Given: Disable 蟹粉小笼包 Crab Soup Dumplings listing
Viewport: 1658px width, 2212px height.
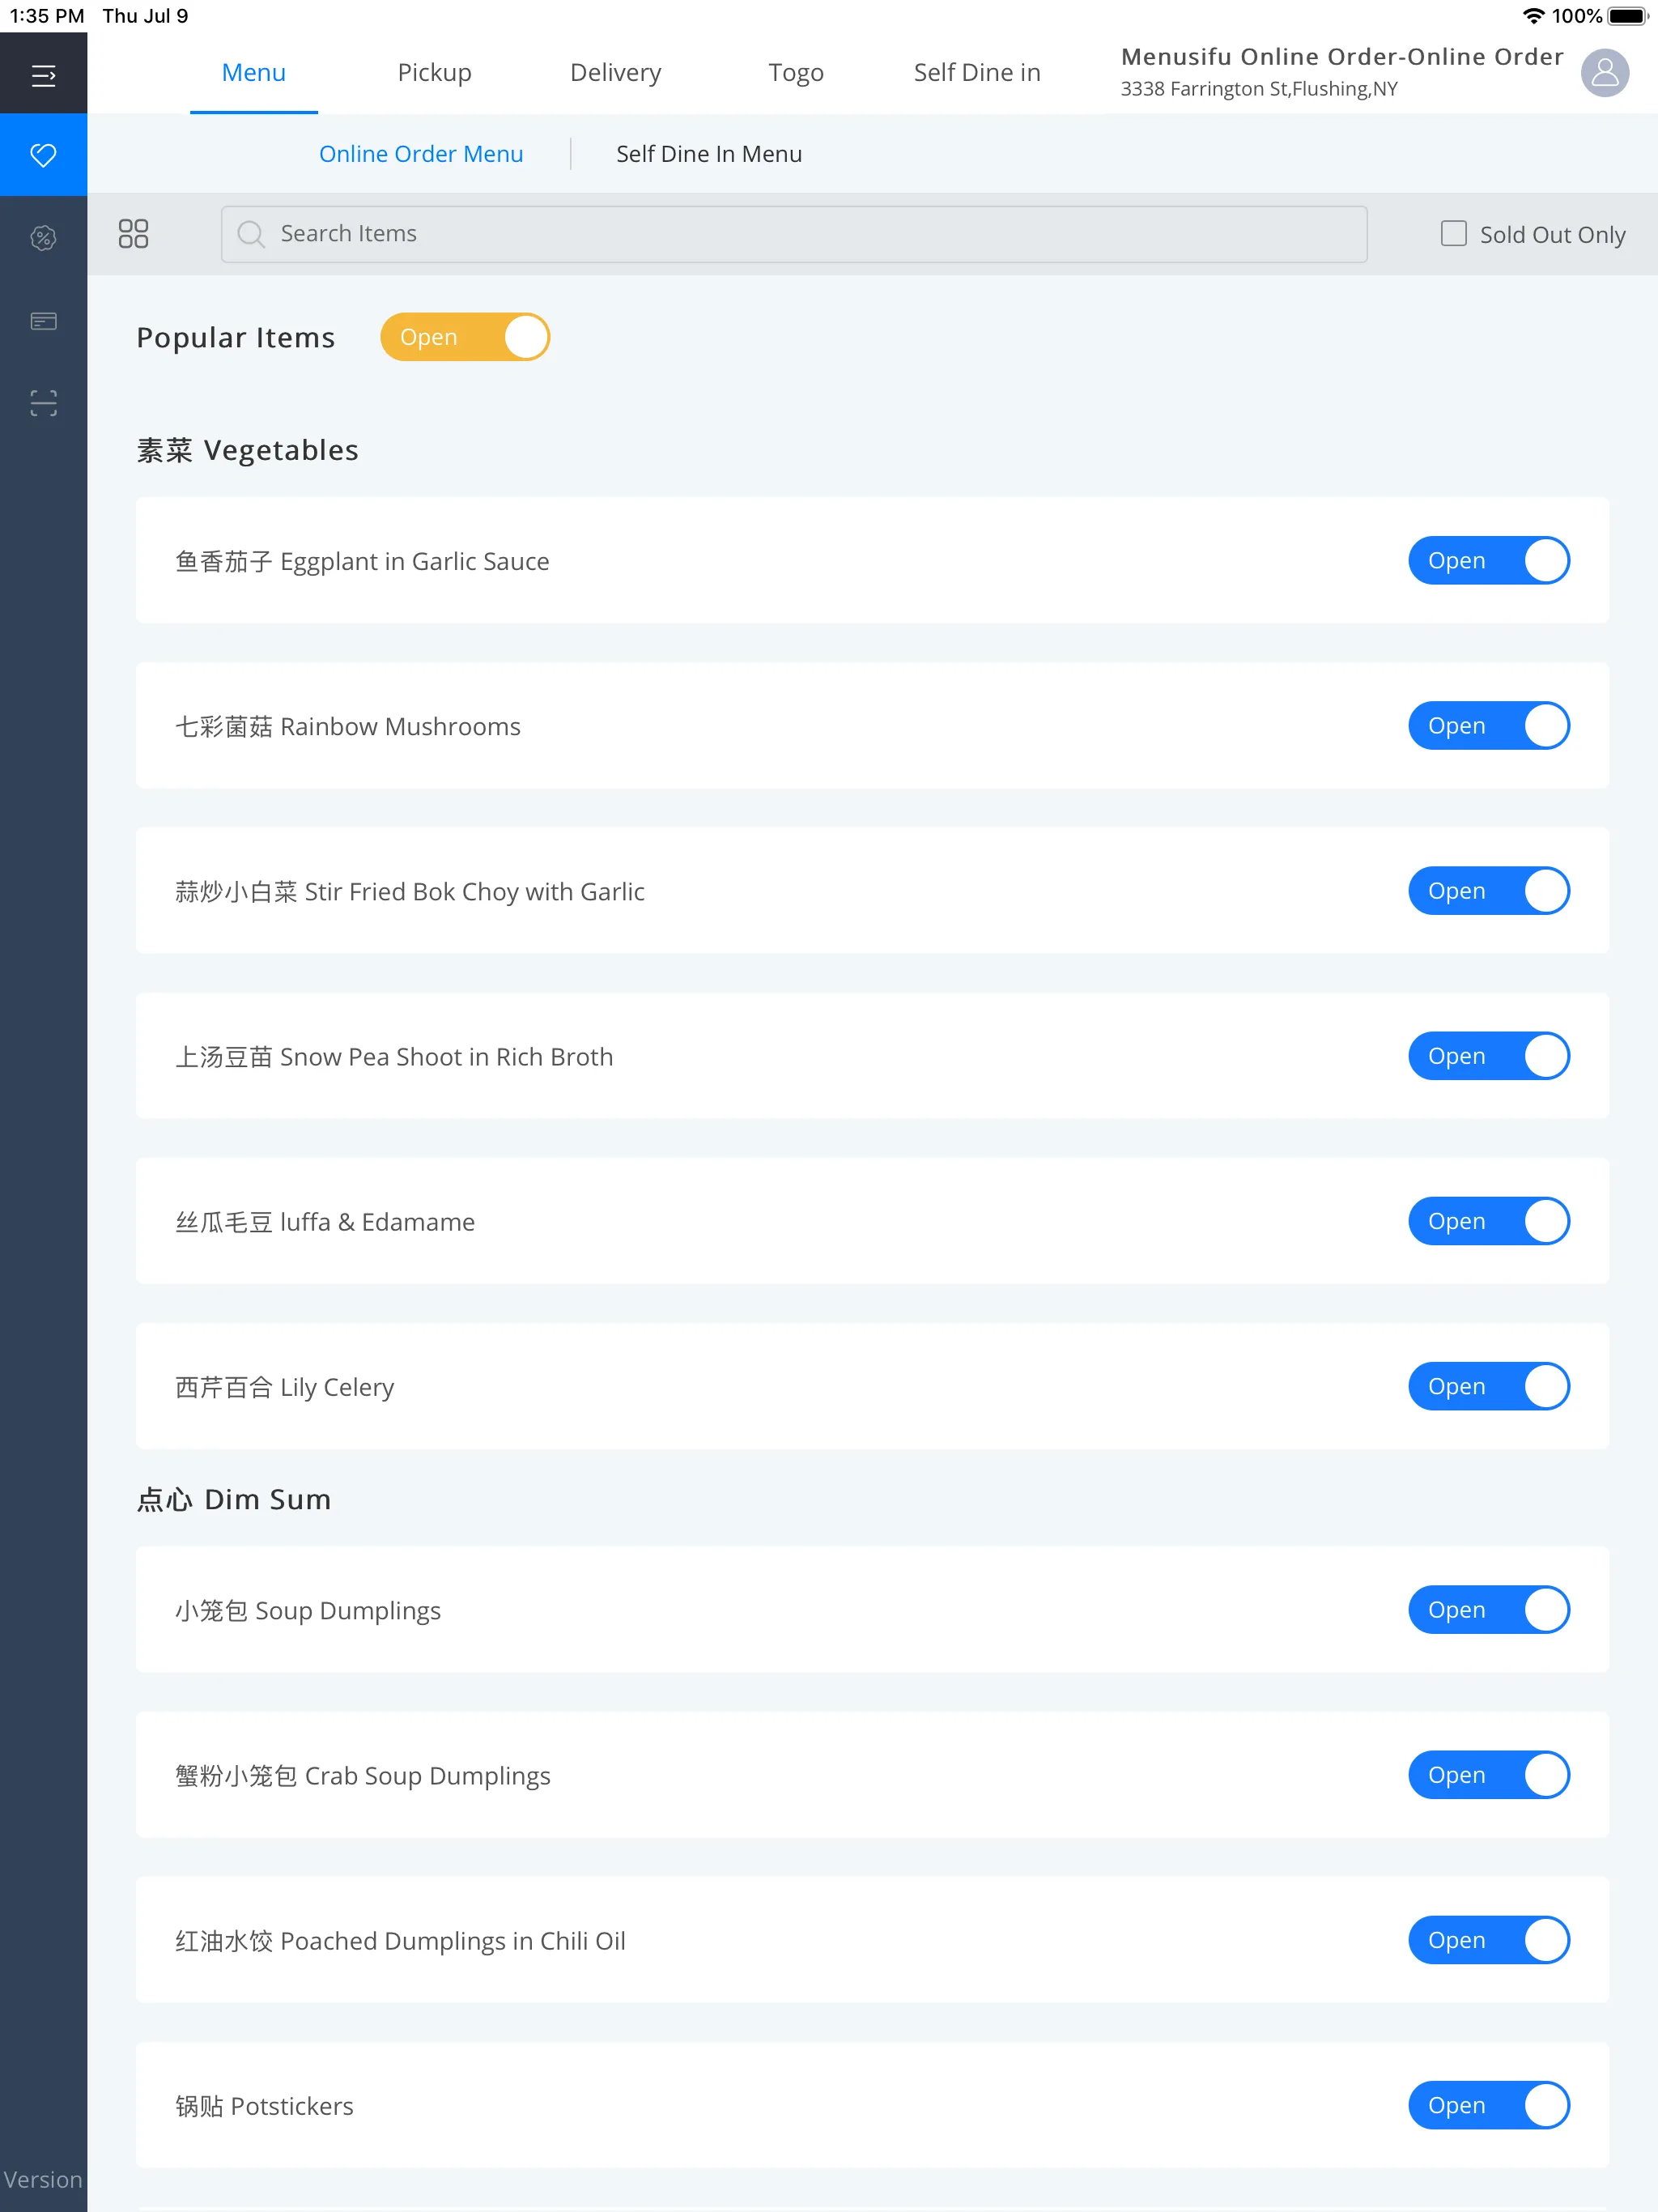Looking at the screenshot, I should (x=1489, y=1773).
